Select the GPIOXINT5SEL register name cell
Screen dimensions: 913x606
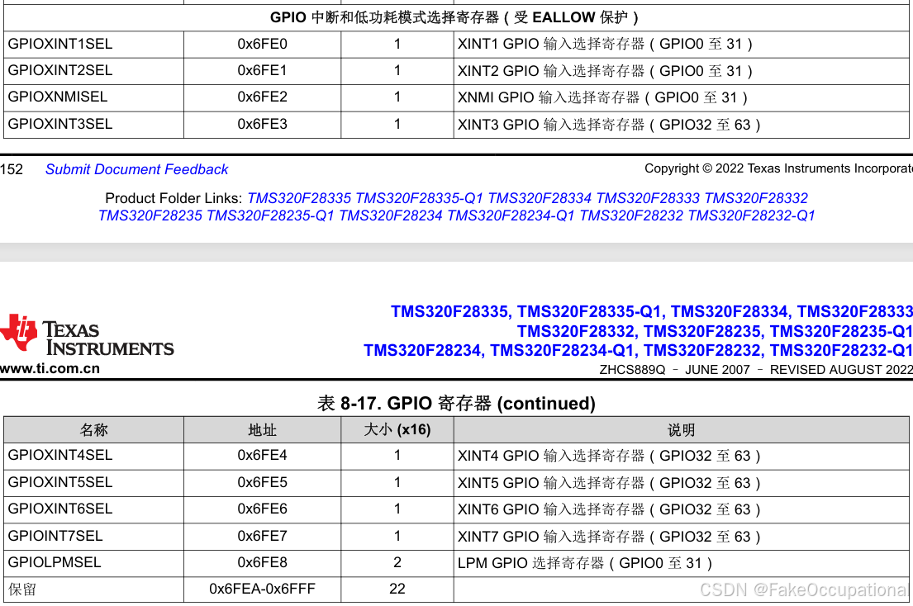pos(93,483)
